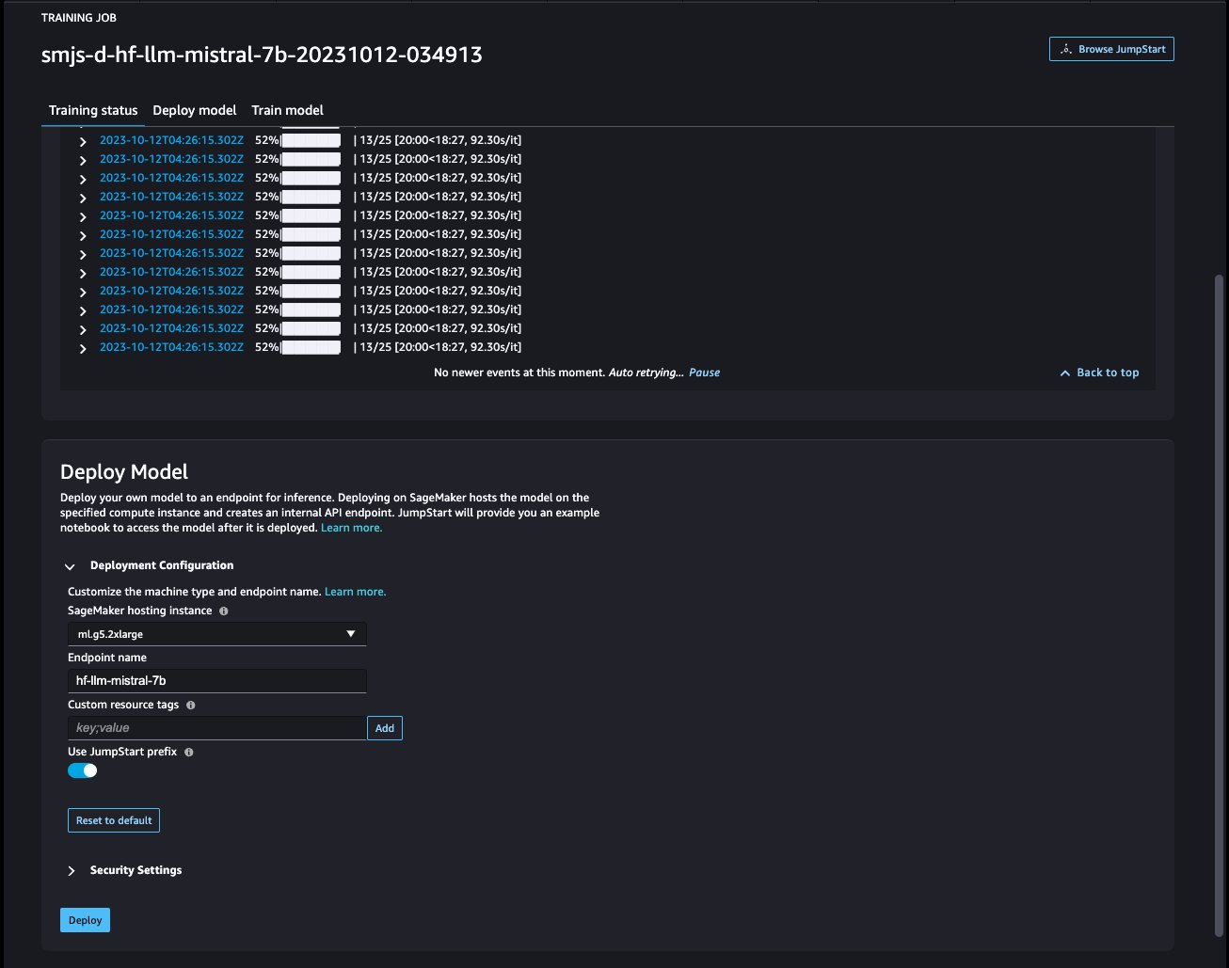The image size is (1229, 968).
Task: Click Add next to resource tags field
Action: click(x=385, y=728)
